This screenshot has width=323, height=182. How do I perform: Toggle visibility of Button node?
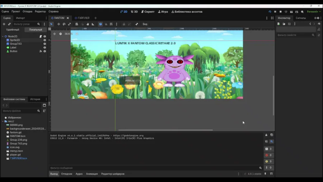(45, 51)
